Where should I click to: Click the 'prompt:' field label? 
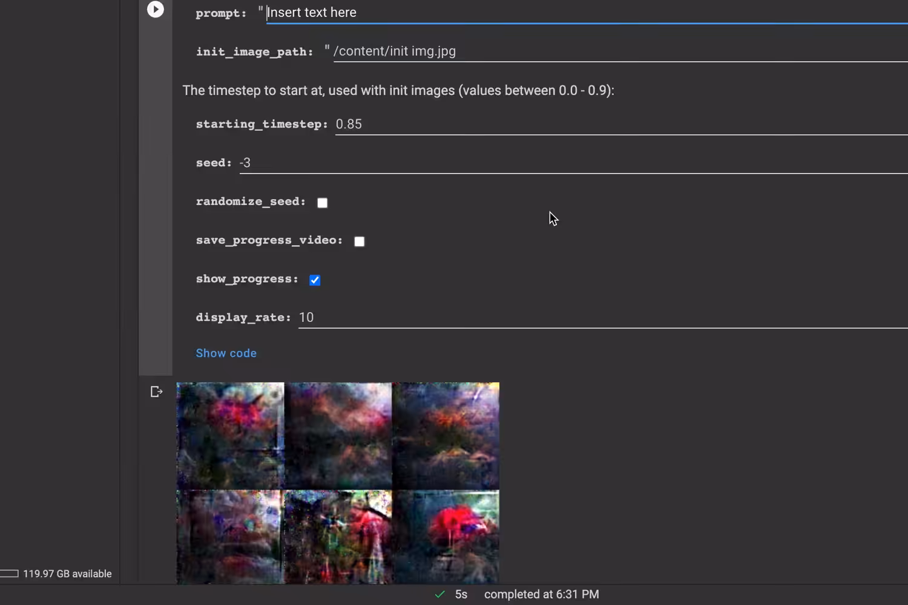(221, 13)
